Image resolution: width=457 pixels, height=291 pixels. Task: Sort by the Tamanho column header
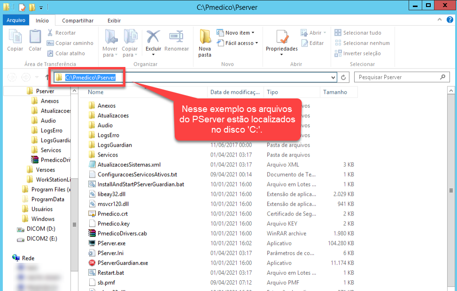(x=335, y=92)
